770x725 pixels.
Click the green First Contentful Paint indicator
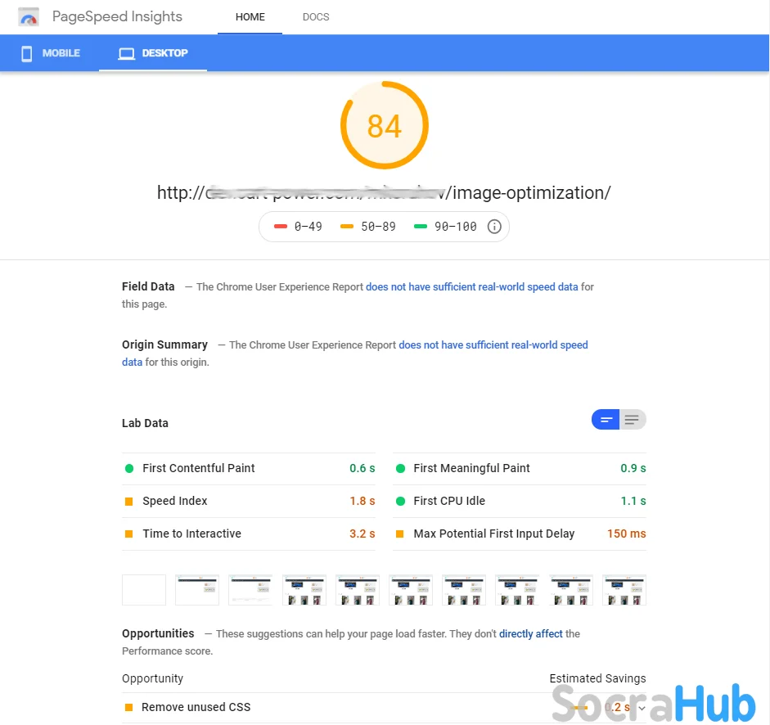[x=129, y=469]
